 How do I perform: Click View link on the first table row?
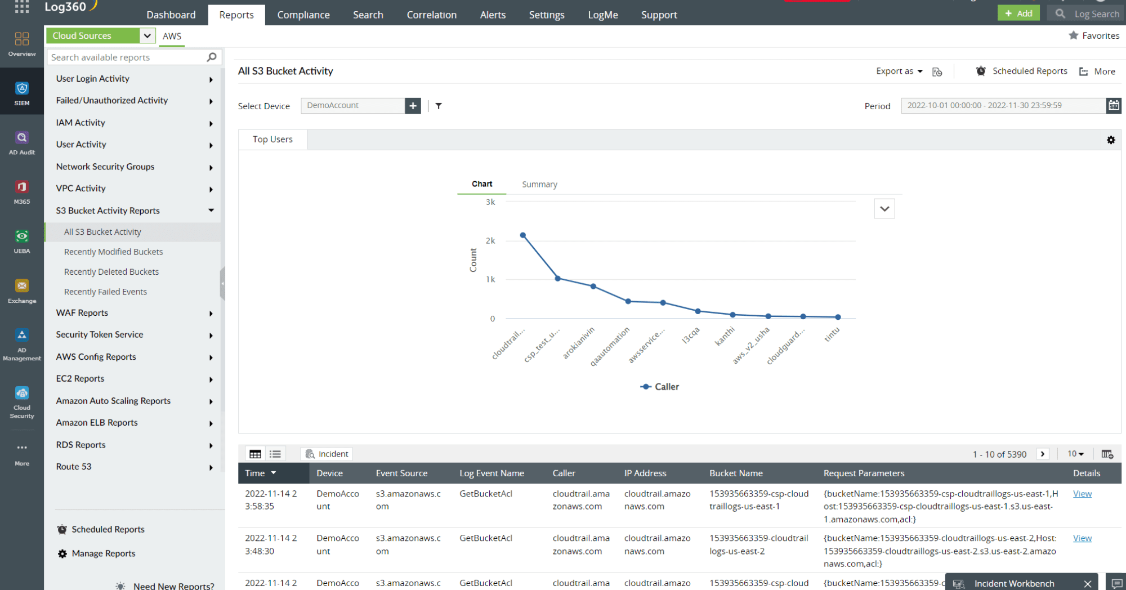[x=1082, y=494]
